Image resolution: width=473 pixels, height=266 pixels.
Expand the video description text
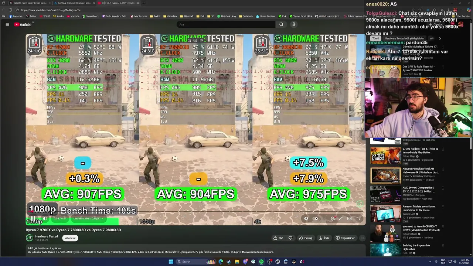(151, 252)
